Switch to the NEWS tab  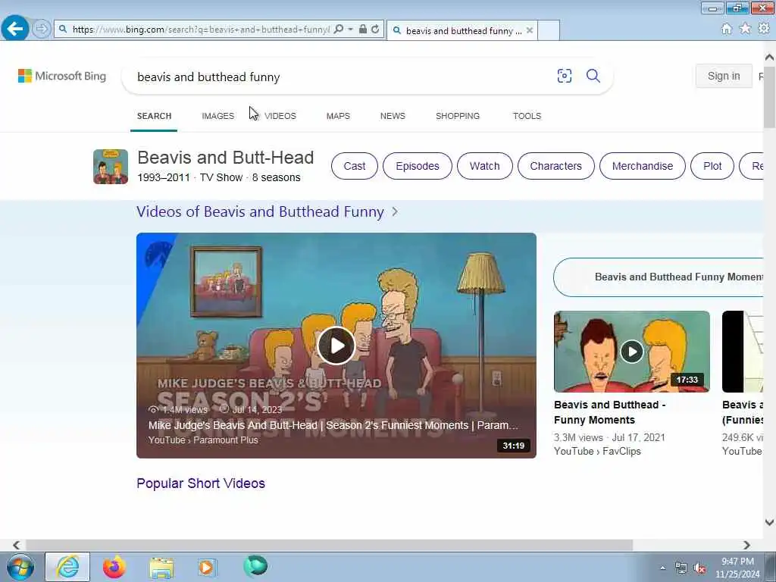tap(393, 116)
